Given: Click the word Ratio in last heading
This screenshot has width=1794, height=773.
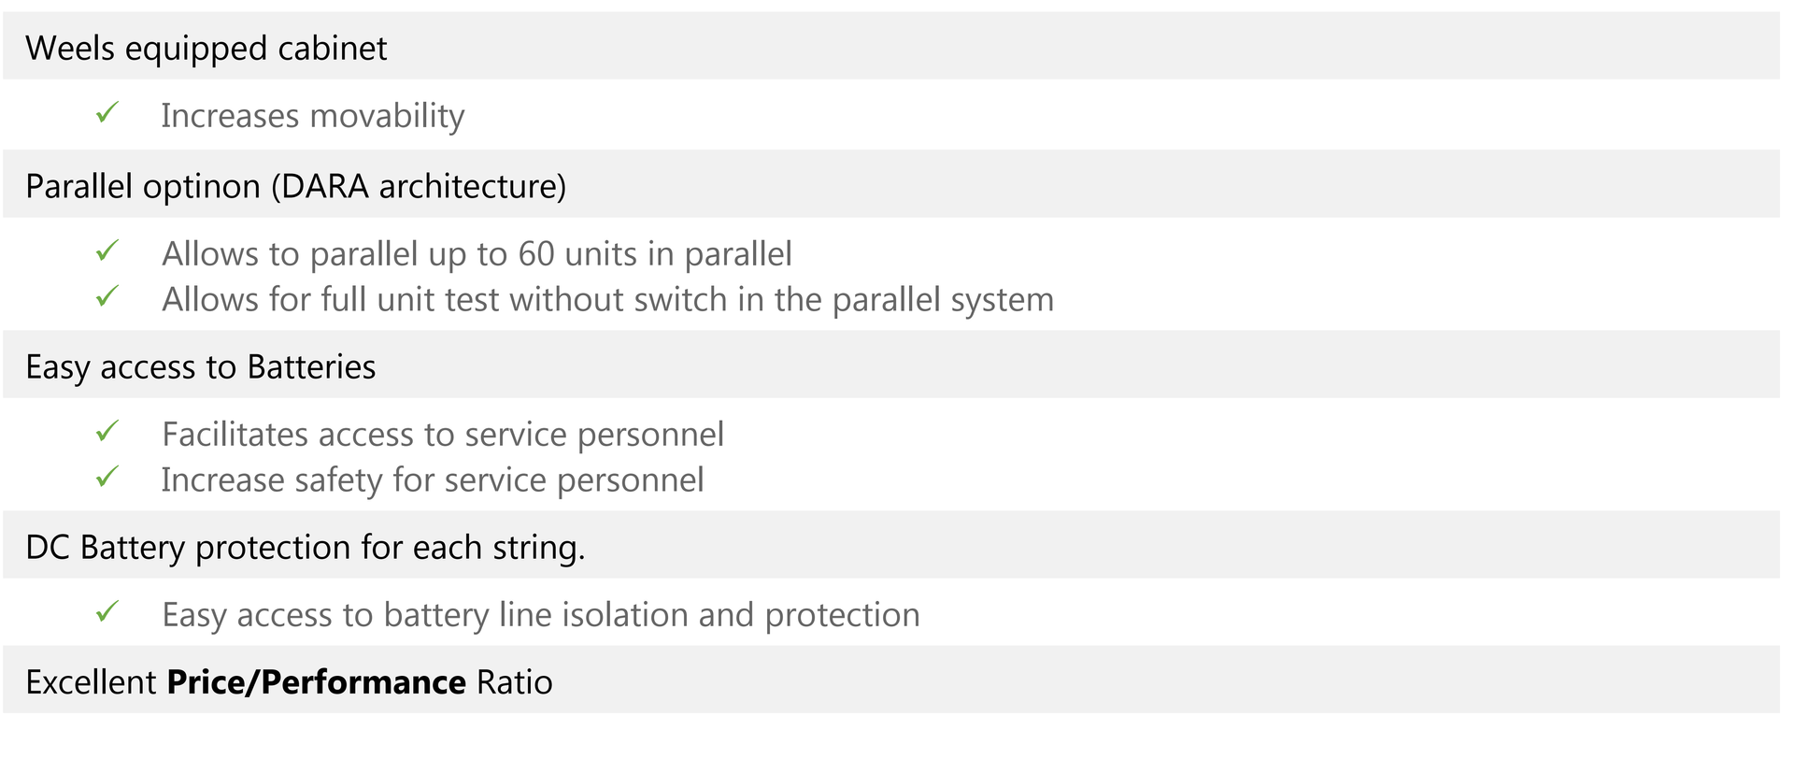Looking at the screenshot, I should [x=514, y=682].
